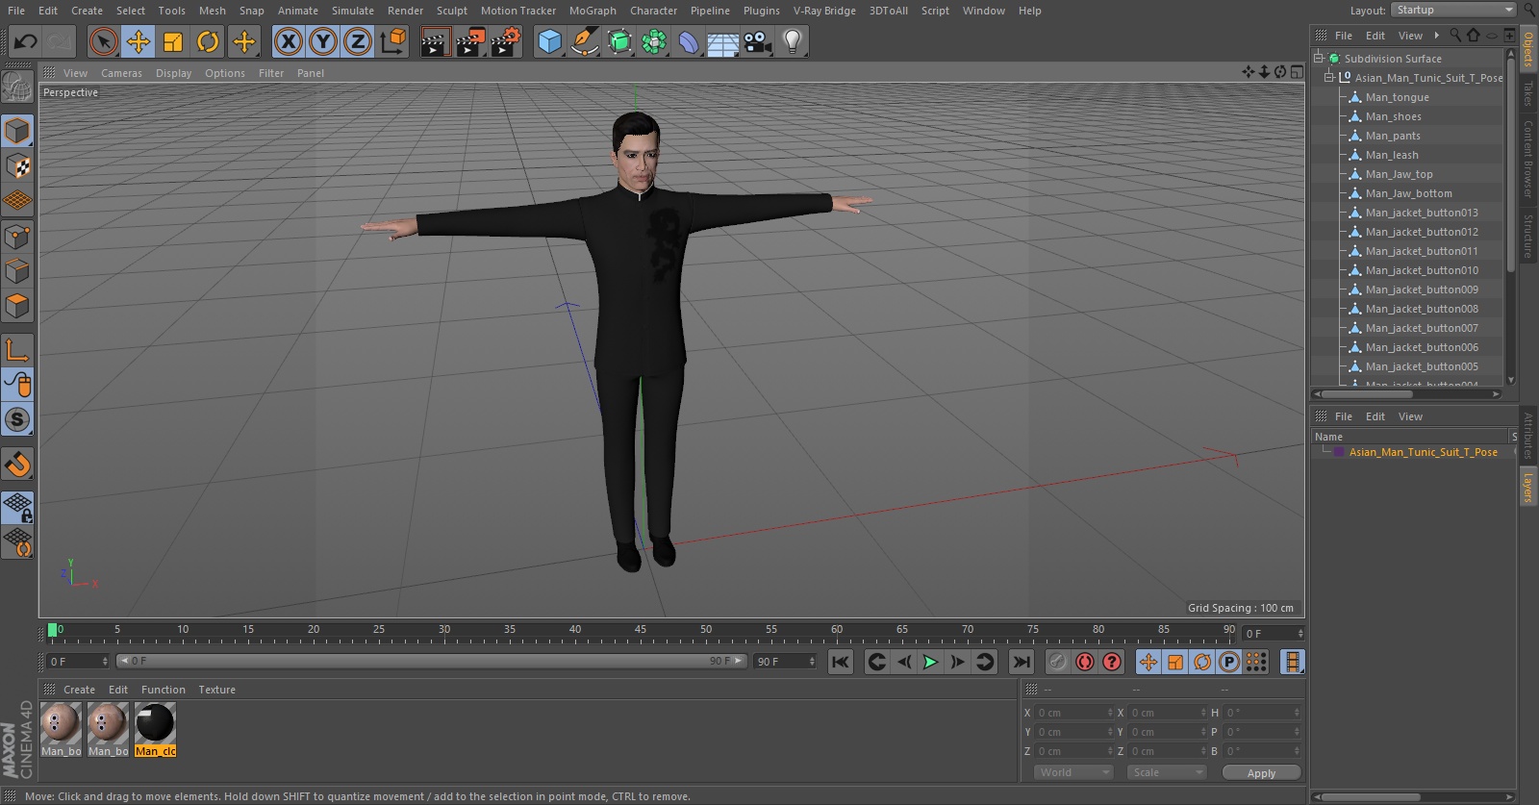
Task: Open the spline Pen tool
Action: pyautogui.click(x=584, y=41)
